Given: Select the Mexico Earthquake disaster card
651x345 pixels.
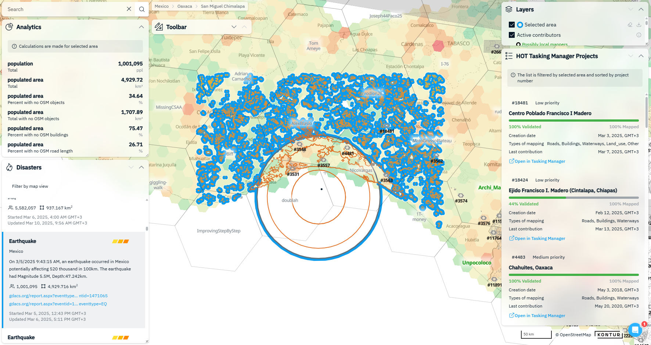Looking at the screenshot, I should click(x=74, y=280).
